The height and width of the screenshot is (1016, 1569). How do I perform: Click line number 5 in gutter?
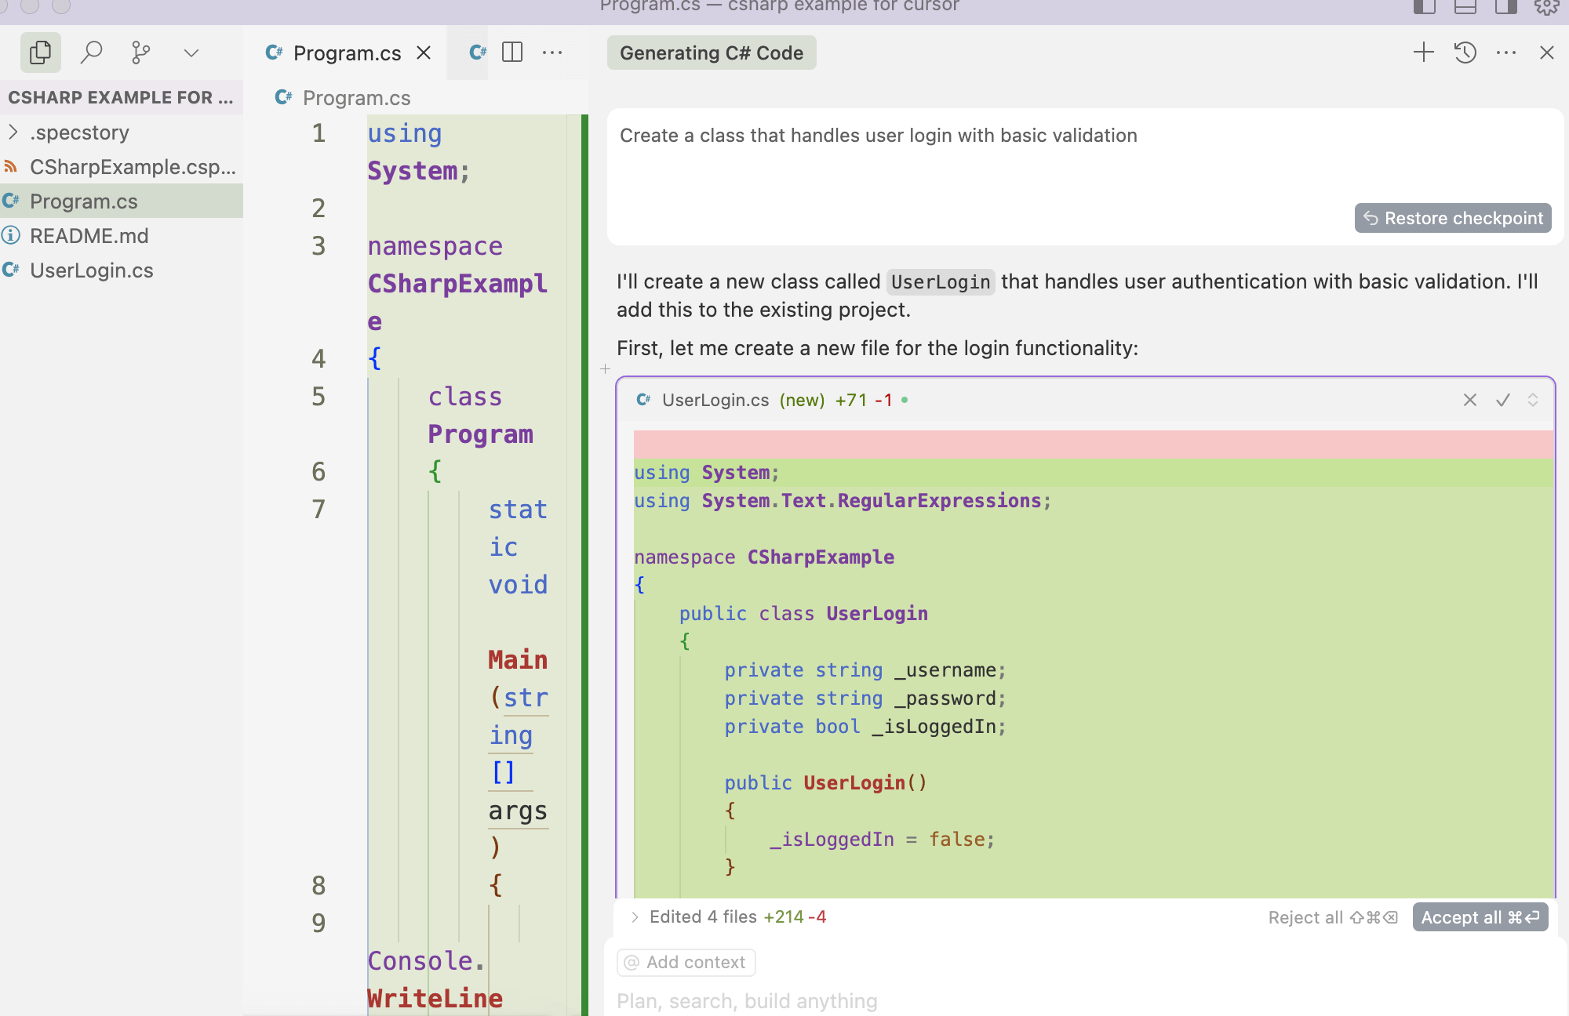pyautogui.click(x=319, y=397)
